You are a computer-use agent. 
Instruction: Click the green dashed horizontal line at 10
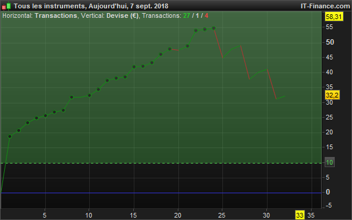point(161,163)
